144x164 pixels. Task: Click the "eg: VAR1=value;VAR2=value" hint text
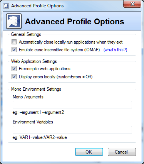tap(40, 137)
